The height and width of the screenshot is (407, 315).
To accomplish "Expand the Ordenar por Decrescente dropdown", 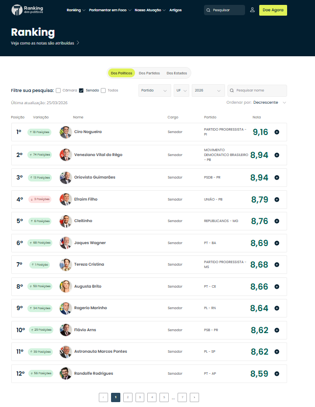I will tap(270, 102).
